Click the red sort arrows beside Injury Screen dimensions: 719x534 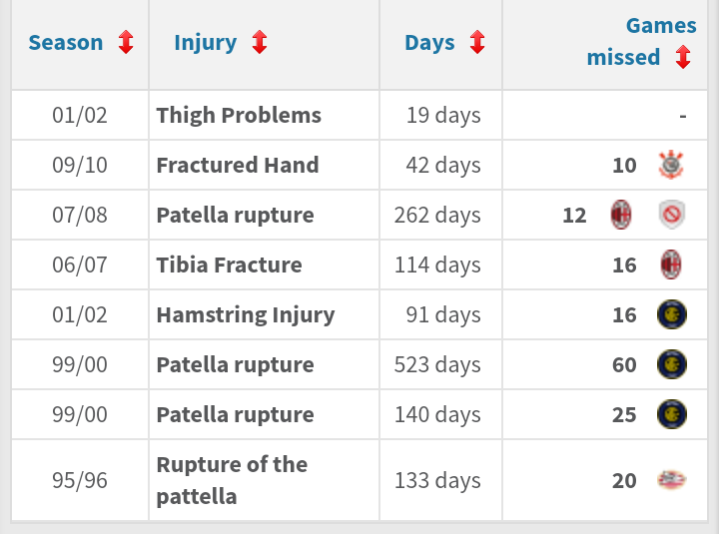pyautogui.click(x=260, y=43)
